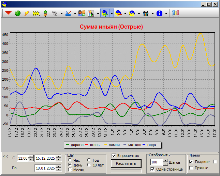Select the 'Час' step radio button
220x176 pixels.
click(x=70, y=160)
